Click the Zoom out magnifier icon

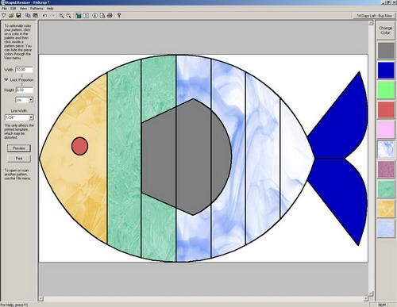tap(68, 16)
